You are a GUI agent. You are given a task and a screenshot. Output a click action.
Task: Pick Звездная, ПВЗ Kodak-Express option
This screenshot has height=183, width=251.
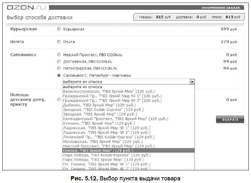128,110
